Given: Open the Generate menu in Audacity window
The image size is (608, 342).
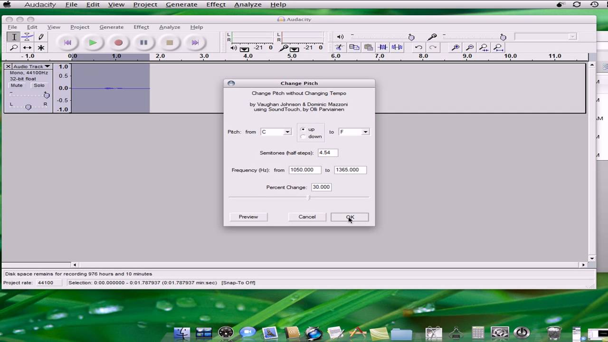Looking at the screenshot, I should point(111,27).
